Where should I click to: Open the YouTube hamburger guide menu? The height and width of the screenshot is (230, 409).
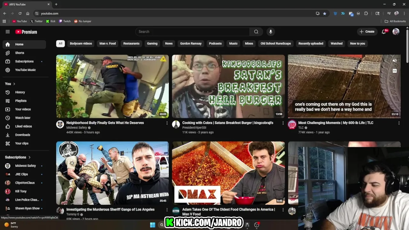[x=8, y=32]
